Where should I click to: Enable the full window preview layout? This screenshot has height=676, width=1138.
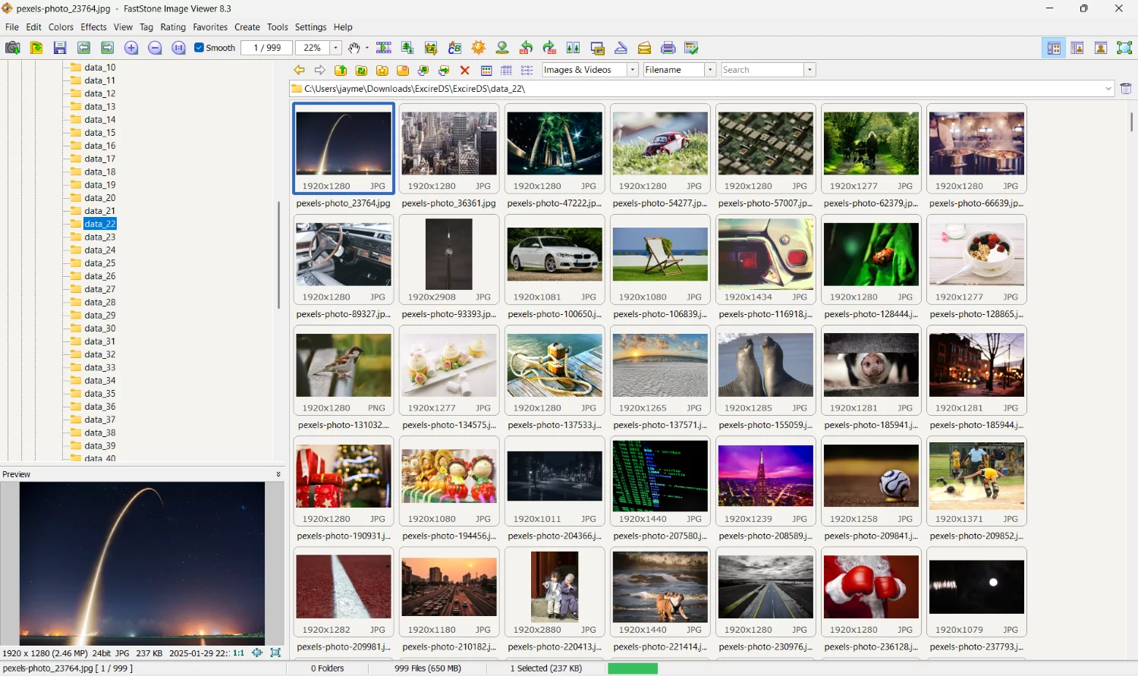pos(1101,47)
